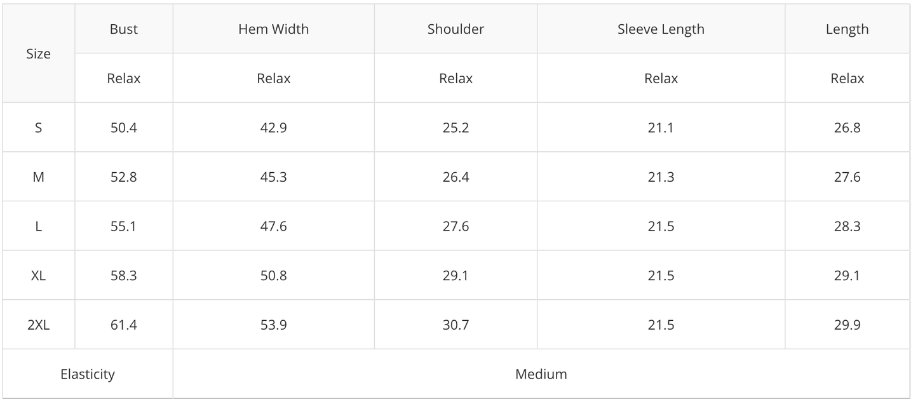Select hem width value 45.3 for size M
The image size is (918, 404).
(x=273, y=177)
